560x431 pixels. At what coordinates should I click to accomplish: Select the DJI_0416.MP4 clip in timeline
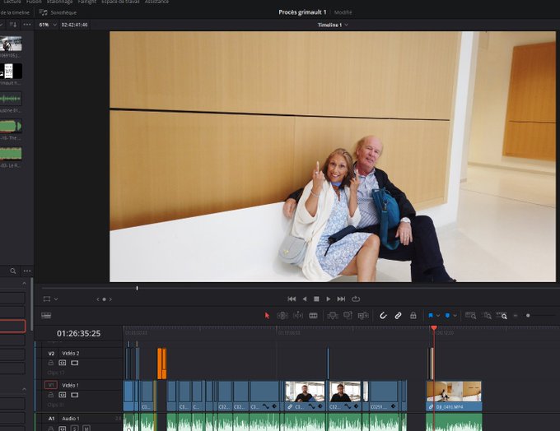pos(454,396)
